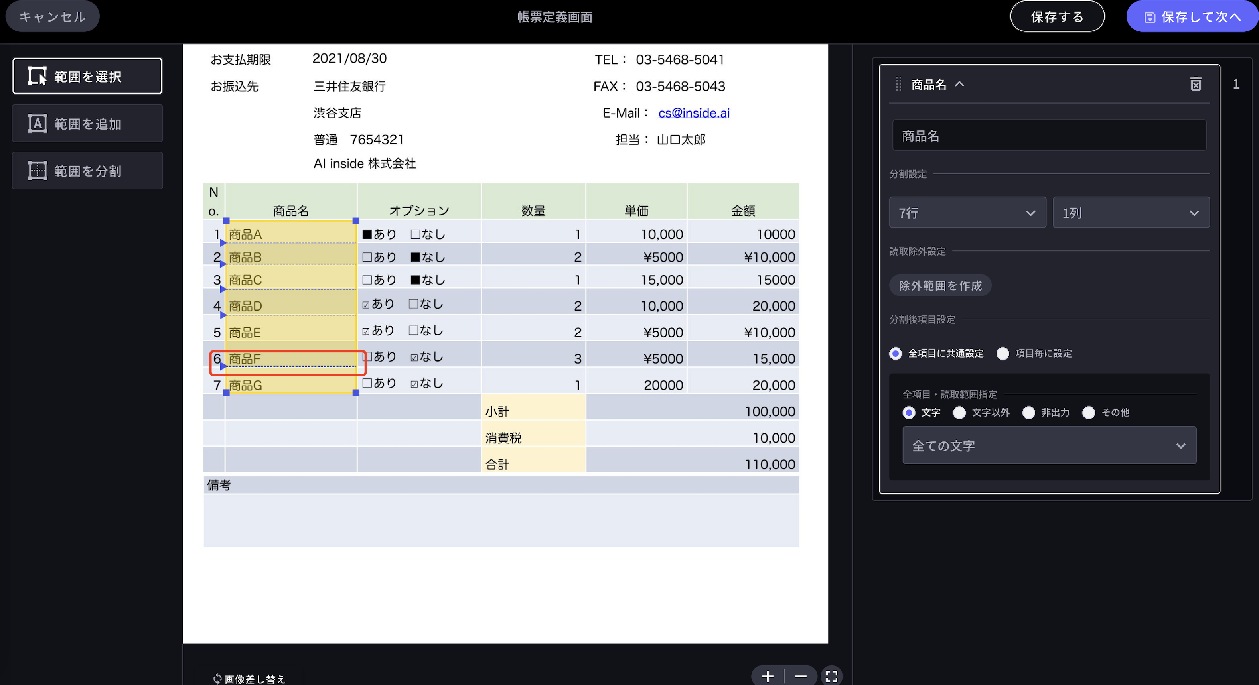Screen dimensions: 1259x685
Task: Click the 山口太郎 contact name
Action: pos(681,139)
